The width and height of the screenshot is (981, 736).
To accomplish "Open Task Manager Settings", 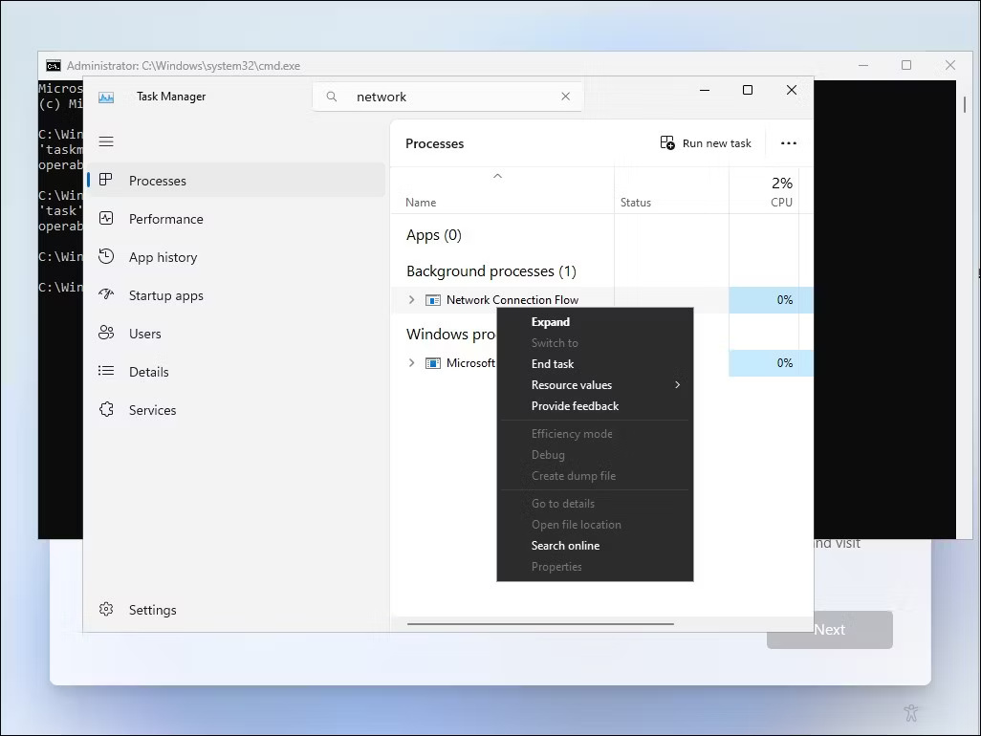I will 152,609.
